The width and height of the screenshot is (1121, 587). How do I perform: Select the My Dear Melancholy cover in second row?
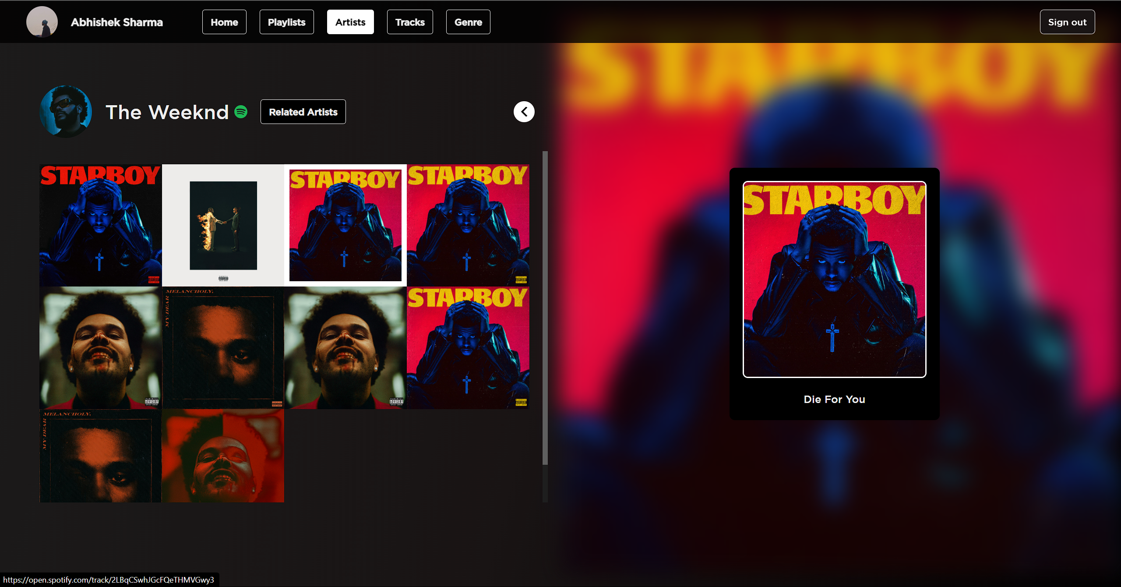[x=223, y=348]
